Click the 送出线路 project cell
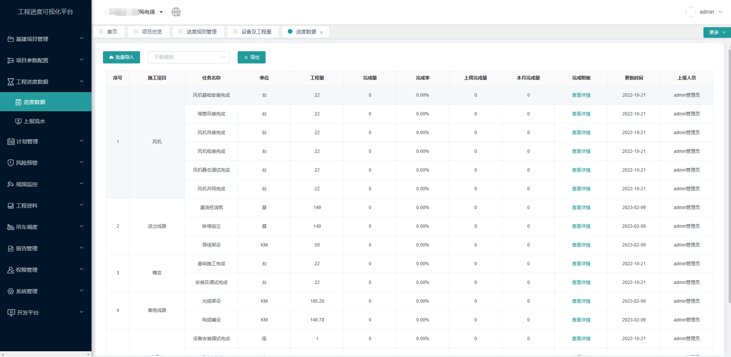Viewport: 731px width, 357px height. 157,226
